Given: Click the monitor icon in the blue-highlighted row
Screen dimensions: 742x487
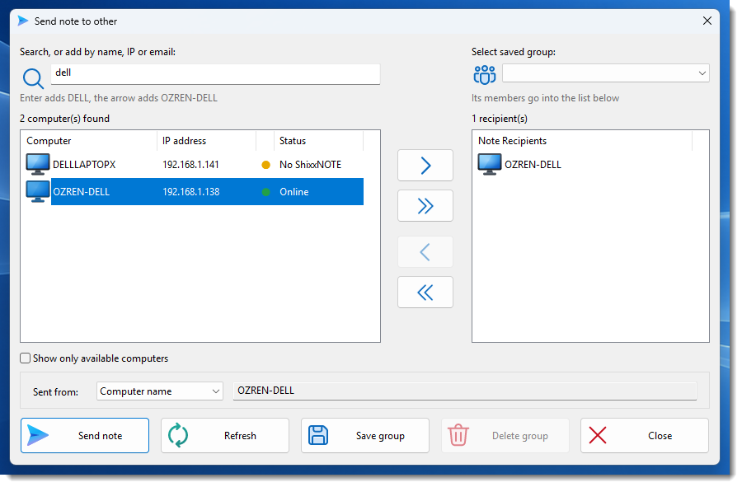Looking at the screenshot, I should click(x=38, y=191).
